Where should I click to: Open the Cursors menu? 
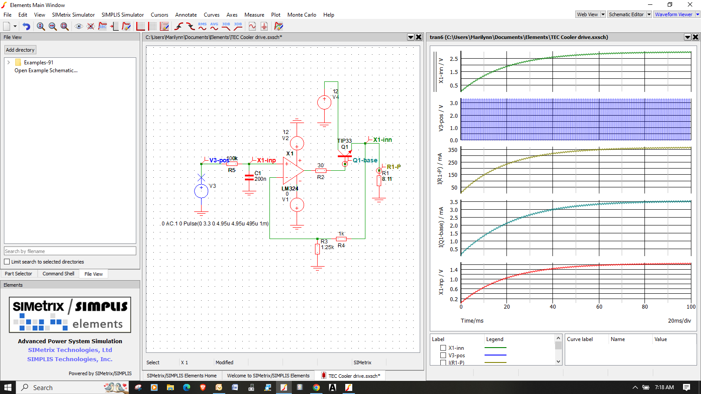[159, 15]
